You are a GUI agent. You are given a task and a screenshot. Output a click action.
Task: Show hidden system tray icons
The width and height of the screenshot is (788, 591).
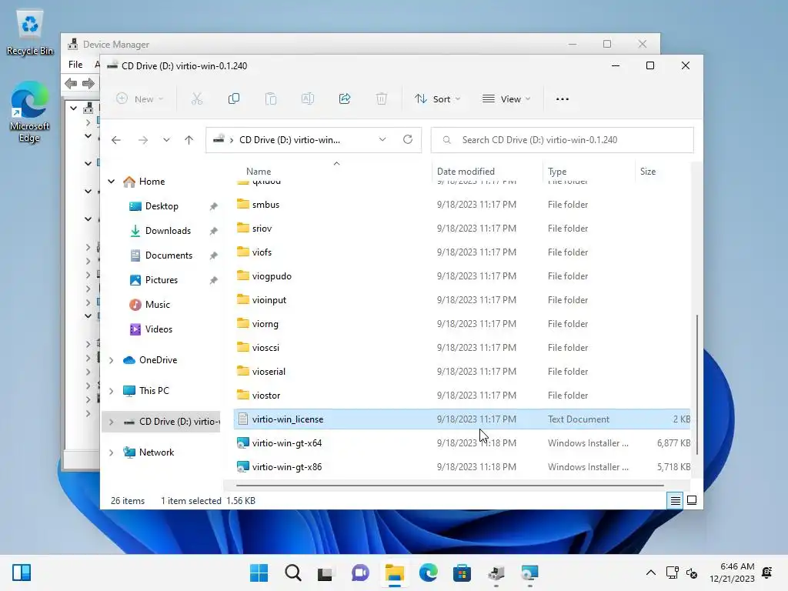pyautogui.click(x=651, y=573)
